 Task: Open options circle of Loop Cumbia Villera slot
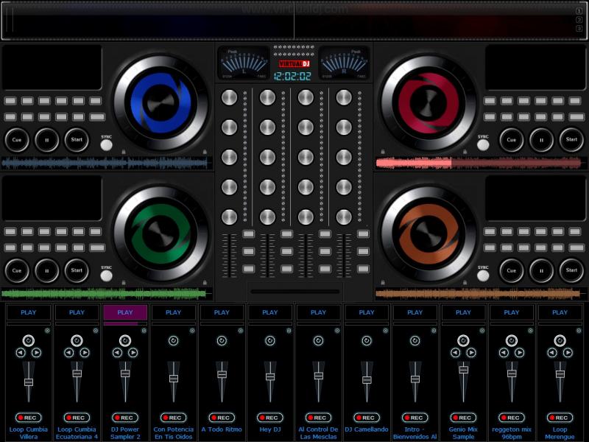(47, 331)
